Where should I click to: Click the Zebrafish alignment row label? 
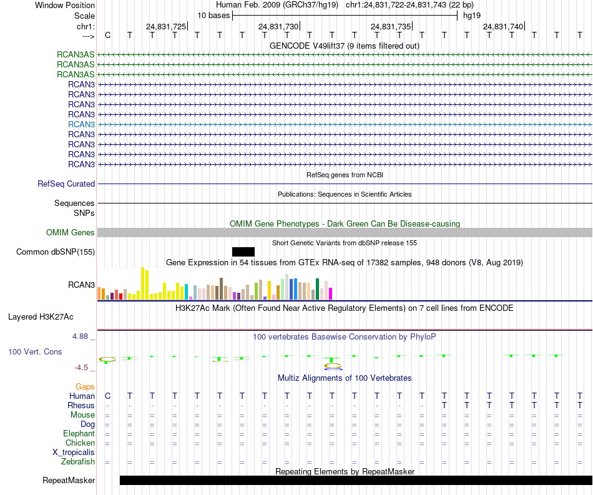[x=78, y=462]
